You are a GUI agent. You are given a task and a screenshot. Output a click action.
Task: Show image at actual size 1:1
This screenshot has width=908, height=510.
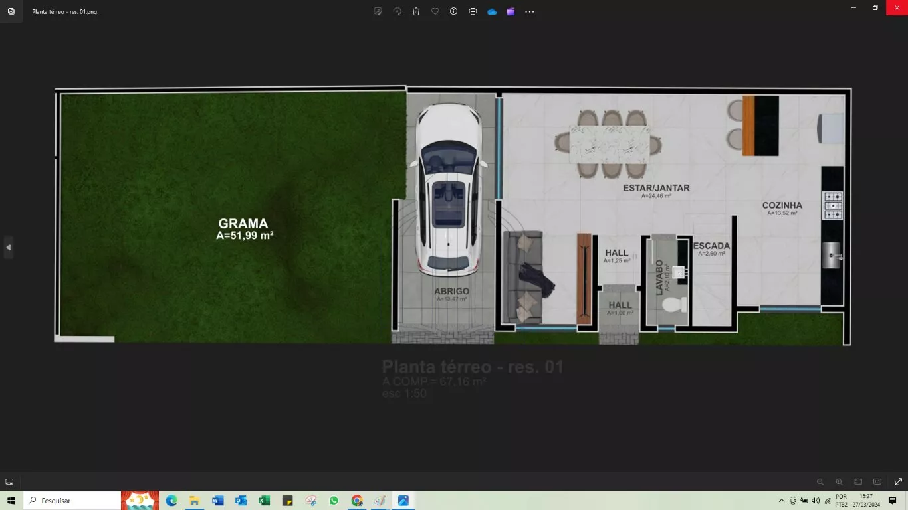point(877,481)
